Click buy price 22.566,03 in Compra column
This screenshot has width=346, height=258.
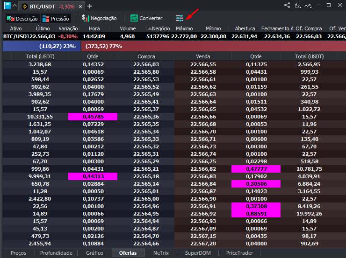point(146,64)
